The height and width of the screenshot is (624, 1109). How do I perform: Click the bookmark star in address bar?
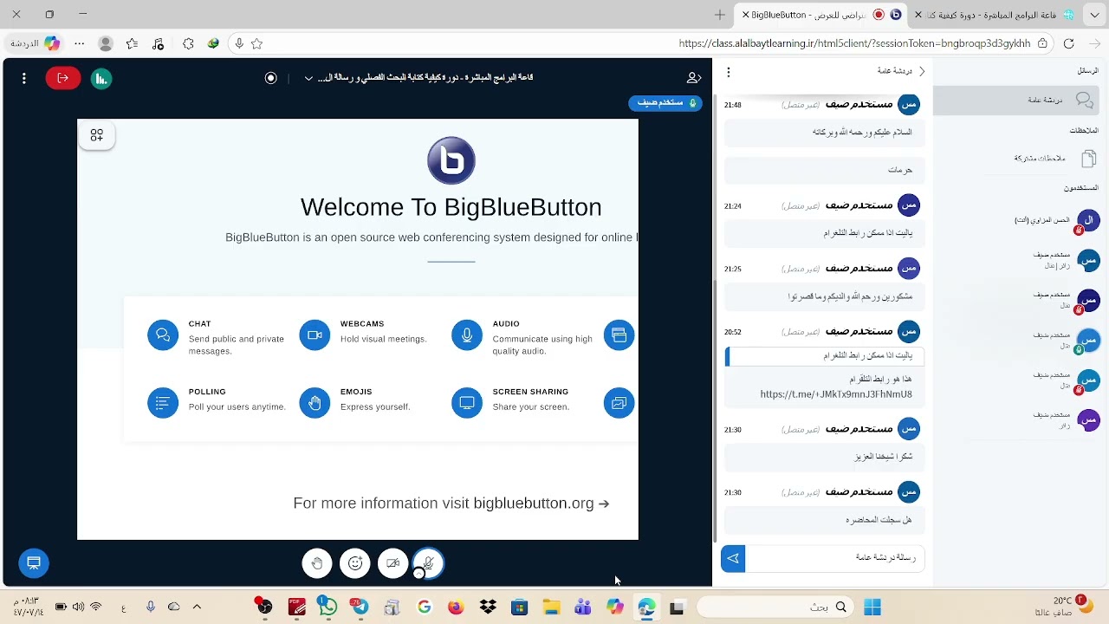click(x=256, y=43)
